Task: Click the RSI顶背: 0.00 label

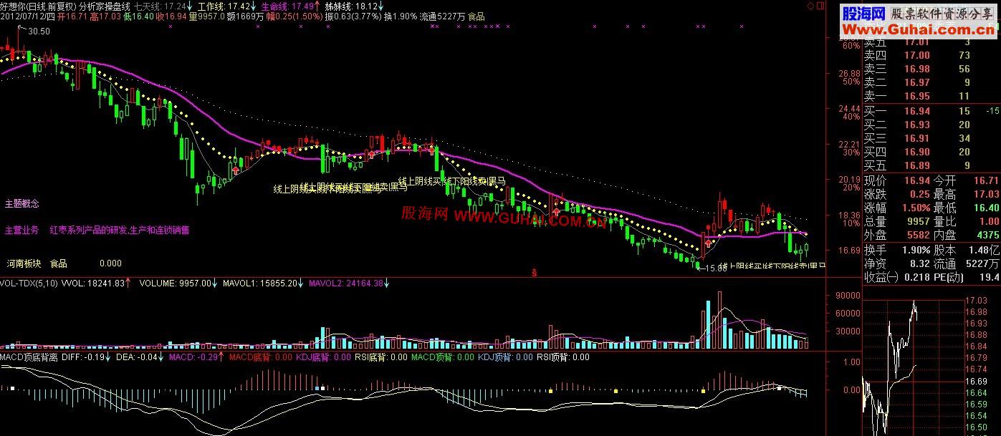Action: tap(562, 357)
